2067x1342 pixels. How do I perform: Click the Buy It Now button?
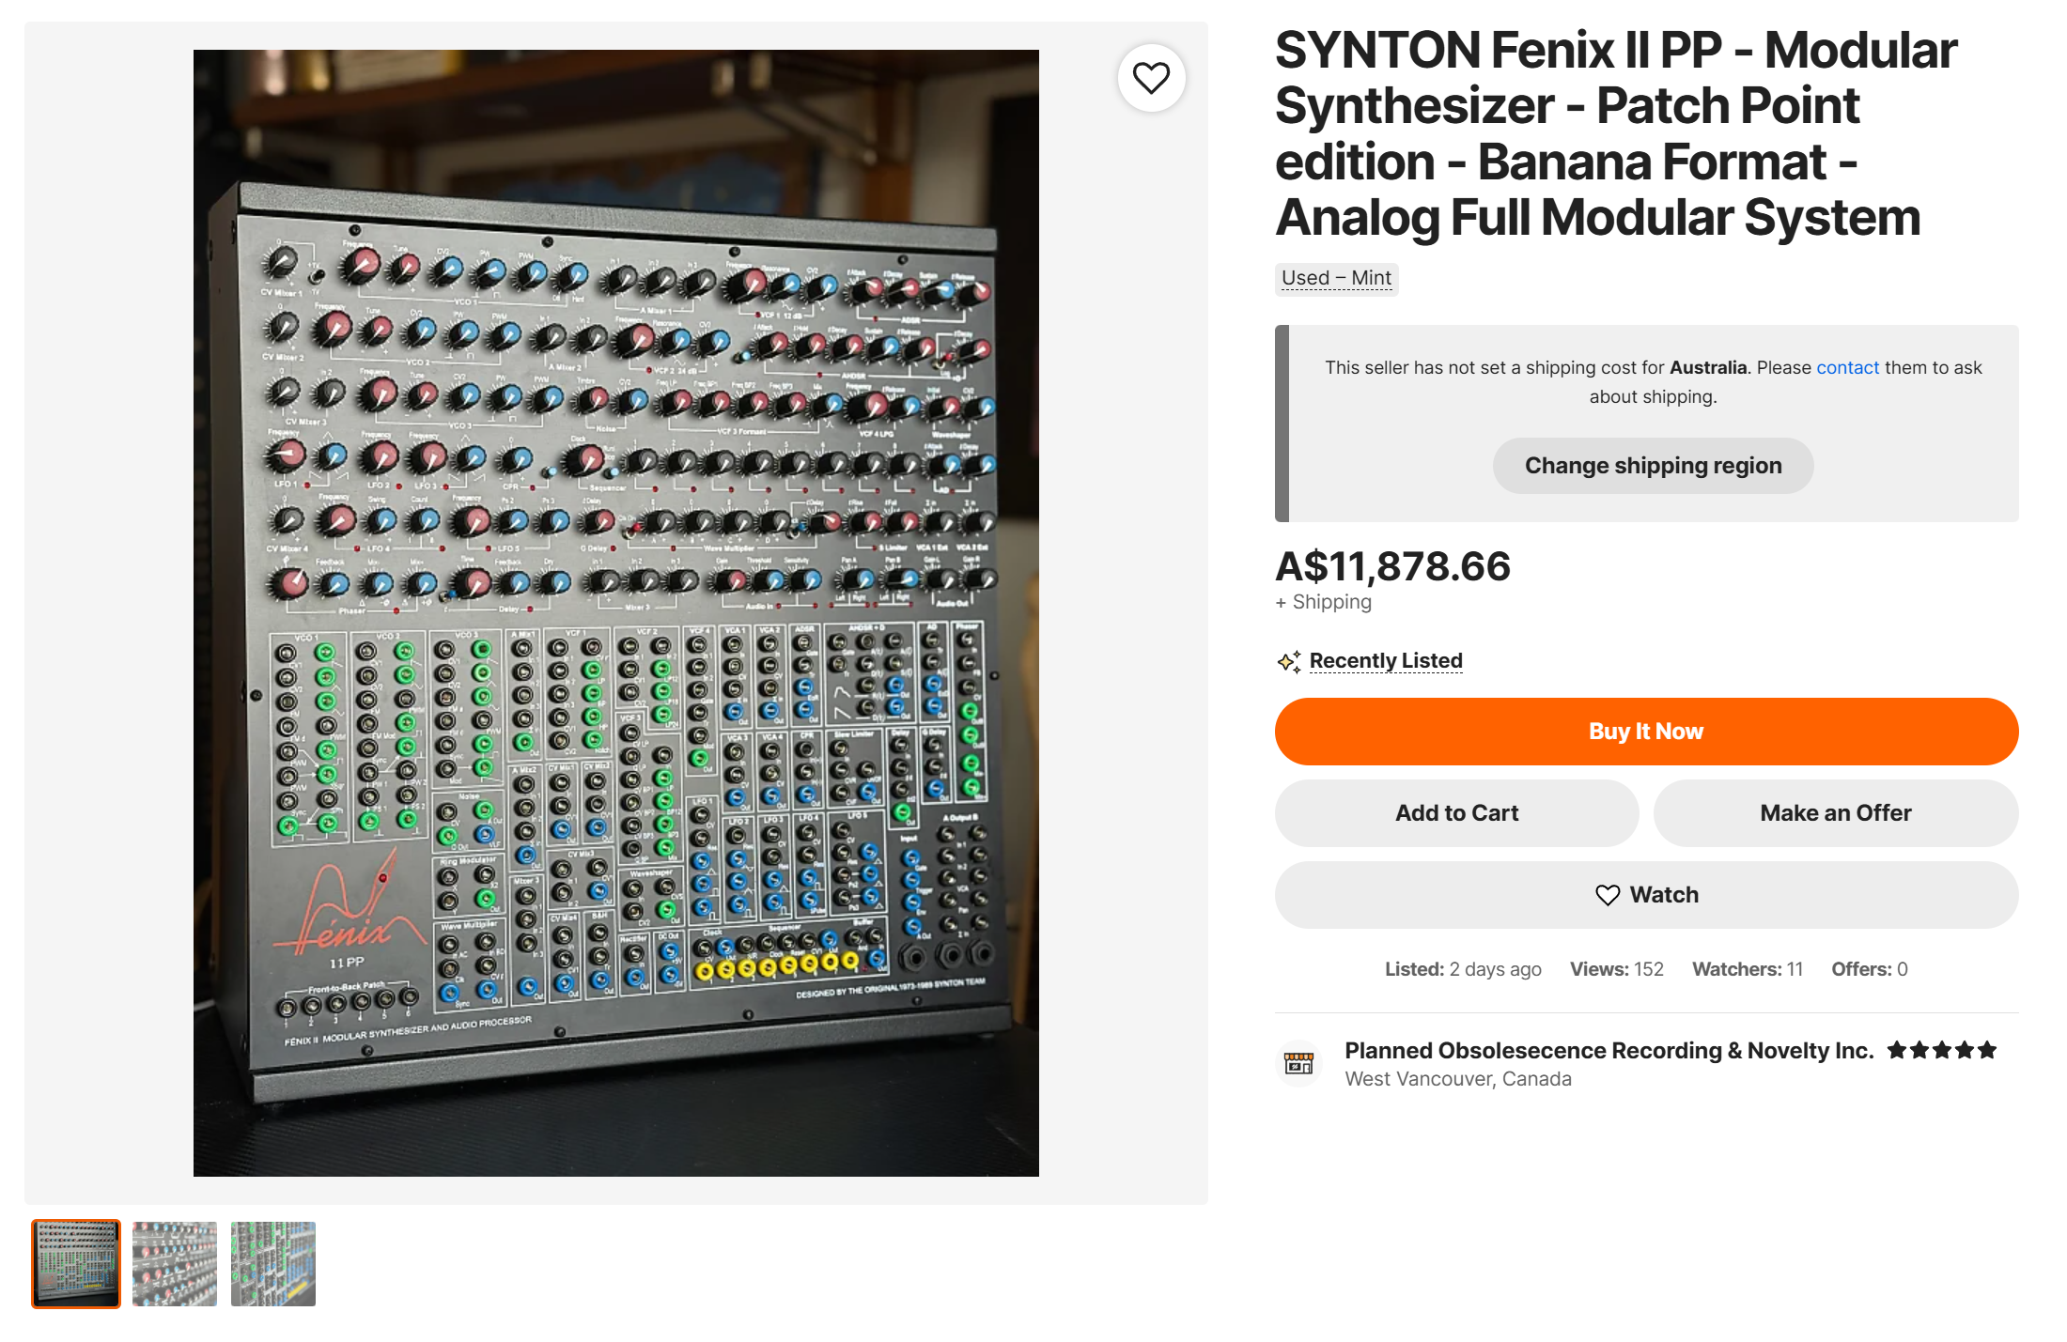(x=1646, y=732)
